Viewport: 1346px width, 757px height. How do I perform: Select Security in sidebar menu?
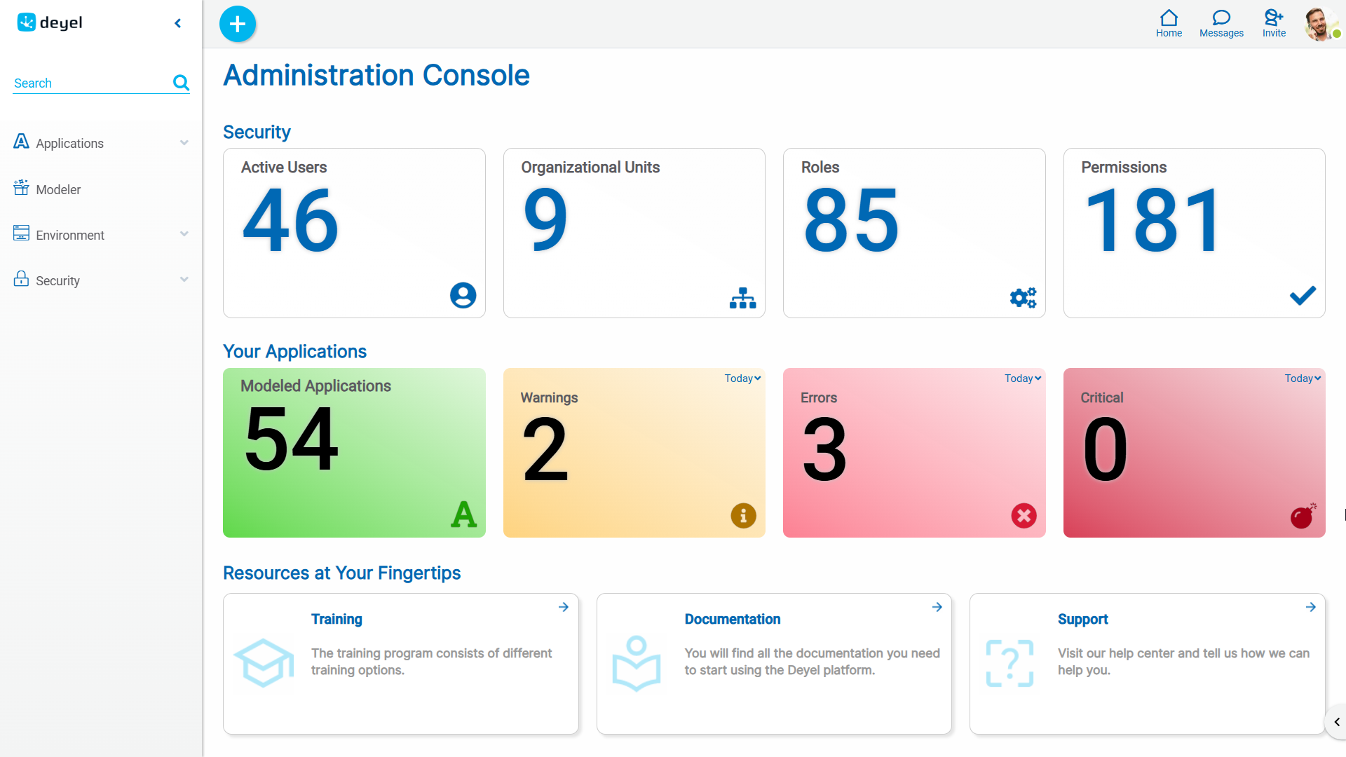click(x=57, y=280)
